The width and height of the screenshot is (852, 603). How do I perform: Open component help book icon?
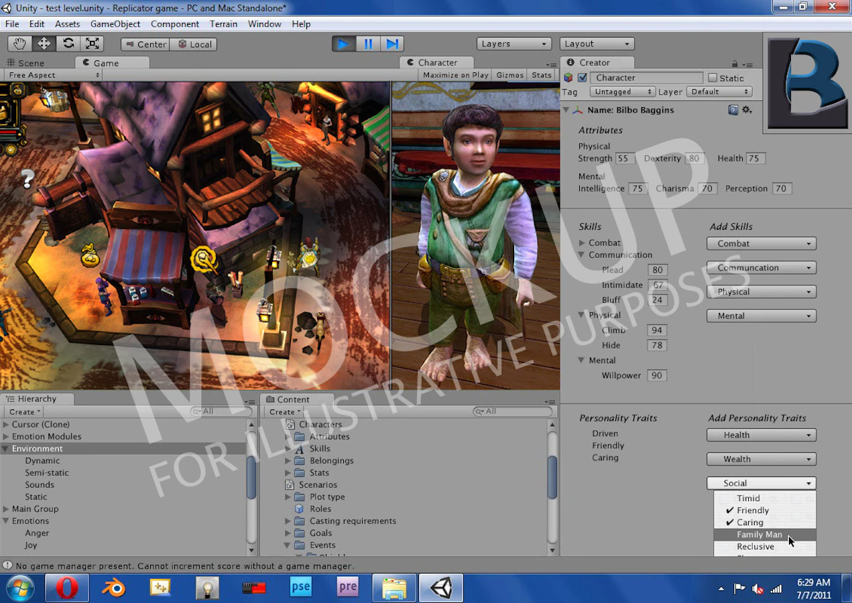[x=733, y=110]
